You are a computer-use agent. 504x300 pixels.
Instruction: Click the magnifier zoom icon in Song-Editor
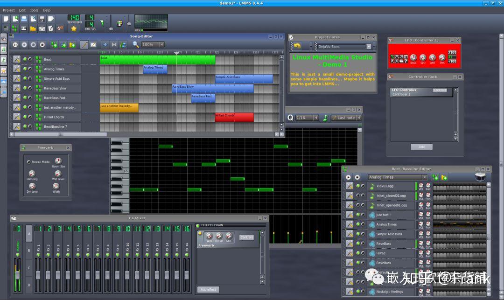136,45
